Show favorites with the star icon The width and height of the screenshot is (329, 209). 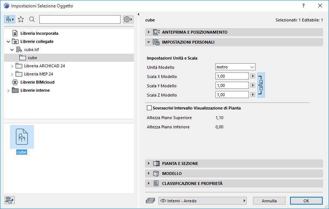pyautogui.click(x=21, y=20)
